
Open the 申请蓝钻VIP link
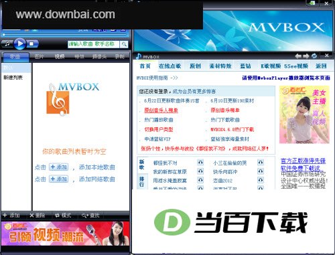point(157,139)
